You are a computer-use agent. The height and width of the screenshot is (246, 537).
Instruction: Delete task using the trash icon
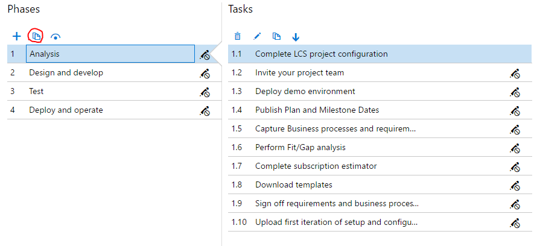pos(238,37)
